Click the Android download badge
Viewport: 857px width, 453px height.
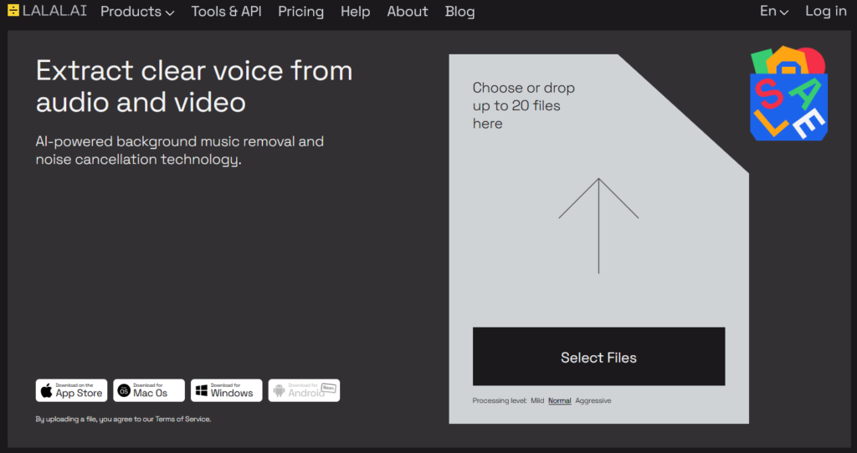click(304, 390)
